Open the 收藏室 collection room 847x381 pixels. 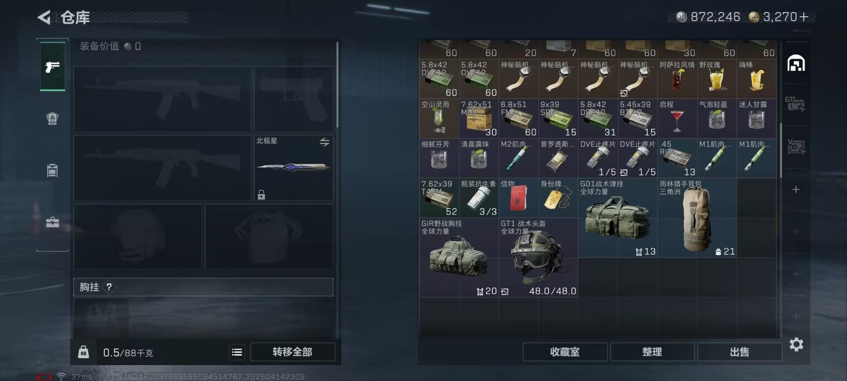coord(565,352)
